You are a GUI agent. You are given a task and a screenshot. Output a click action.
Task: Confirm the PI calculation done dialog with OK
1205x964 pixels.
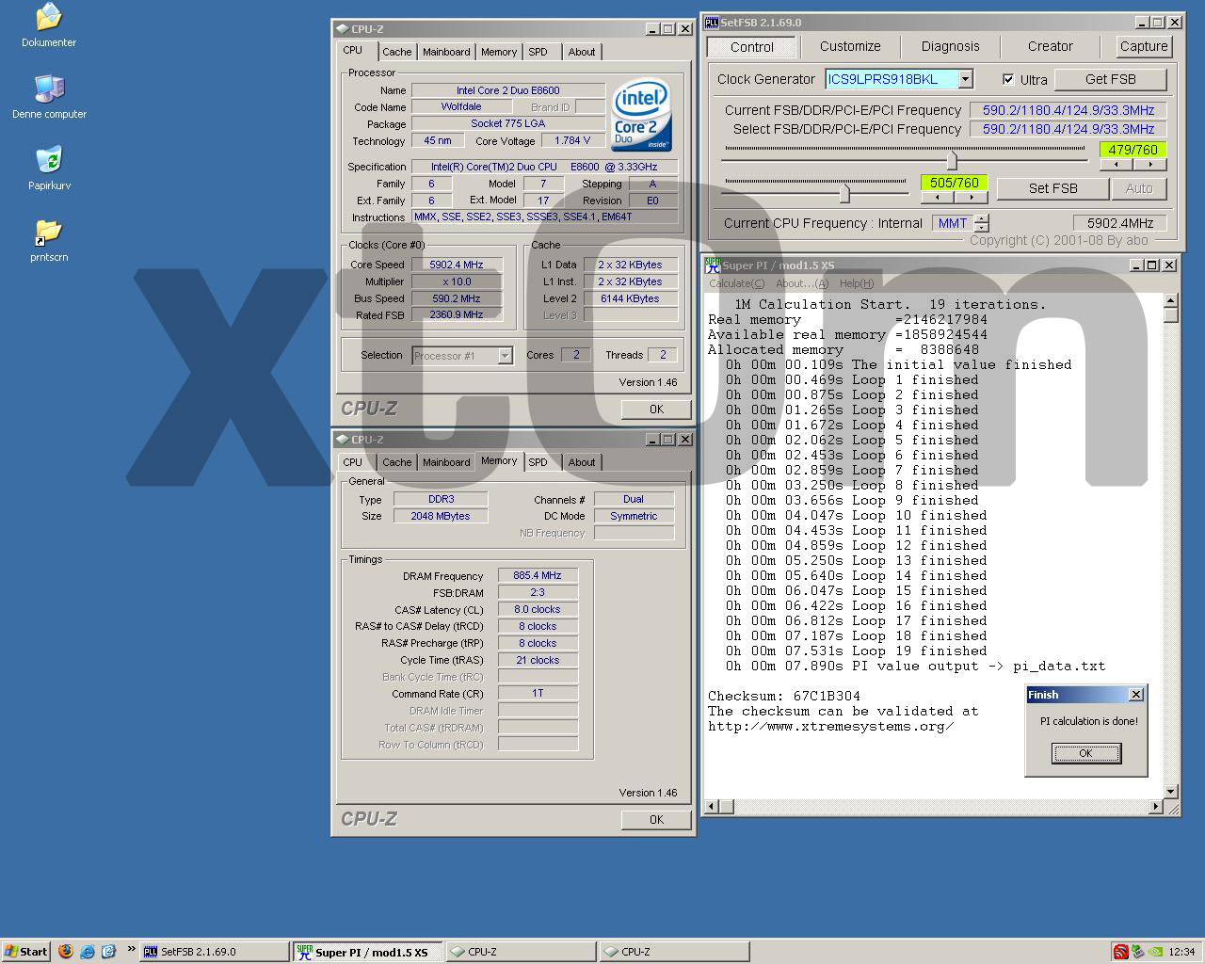[1085, 753]
